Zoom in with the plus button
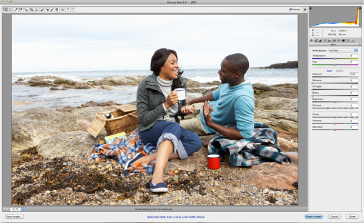Image resolution: width=364 pixels, height=223 pixels. point(8,209)
